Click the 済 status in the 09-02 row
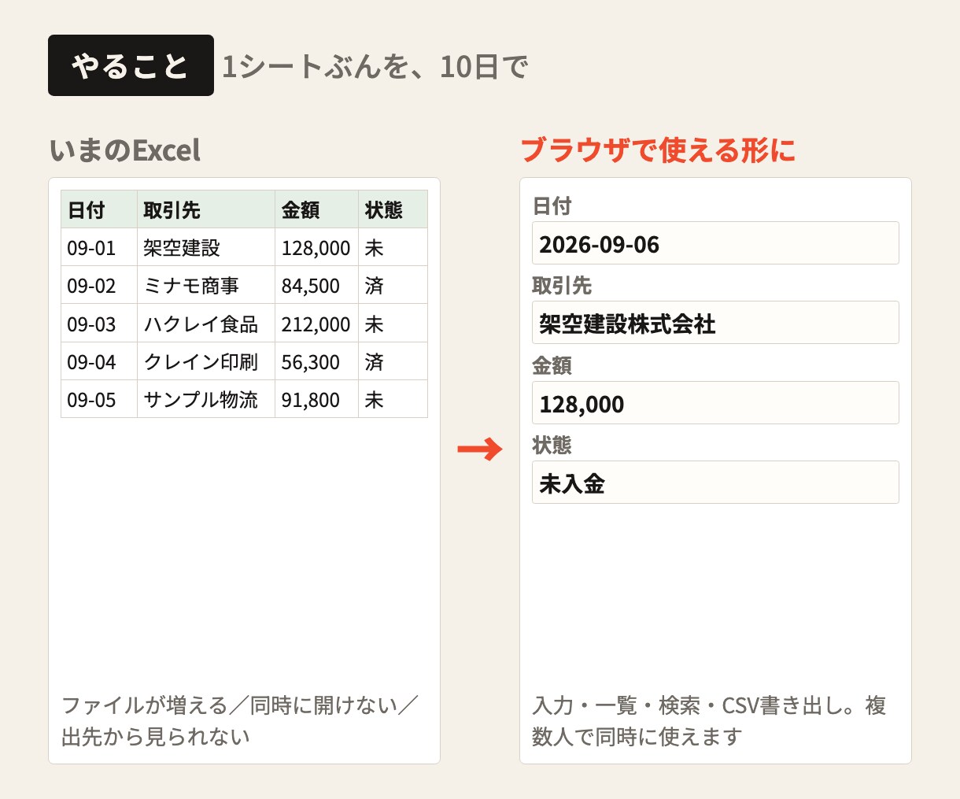Screen dimensions: 960x799 pyautogui.click(x=393, y=285)
